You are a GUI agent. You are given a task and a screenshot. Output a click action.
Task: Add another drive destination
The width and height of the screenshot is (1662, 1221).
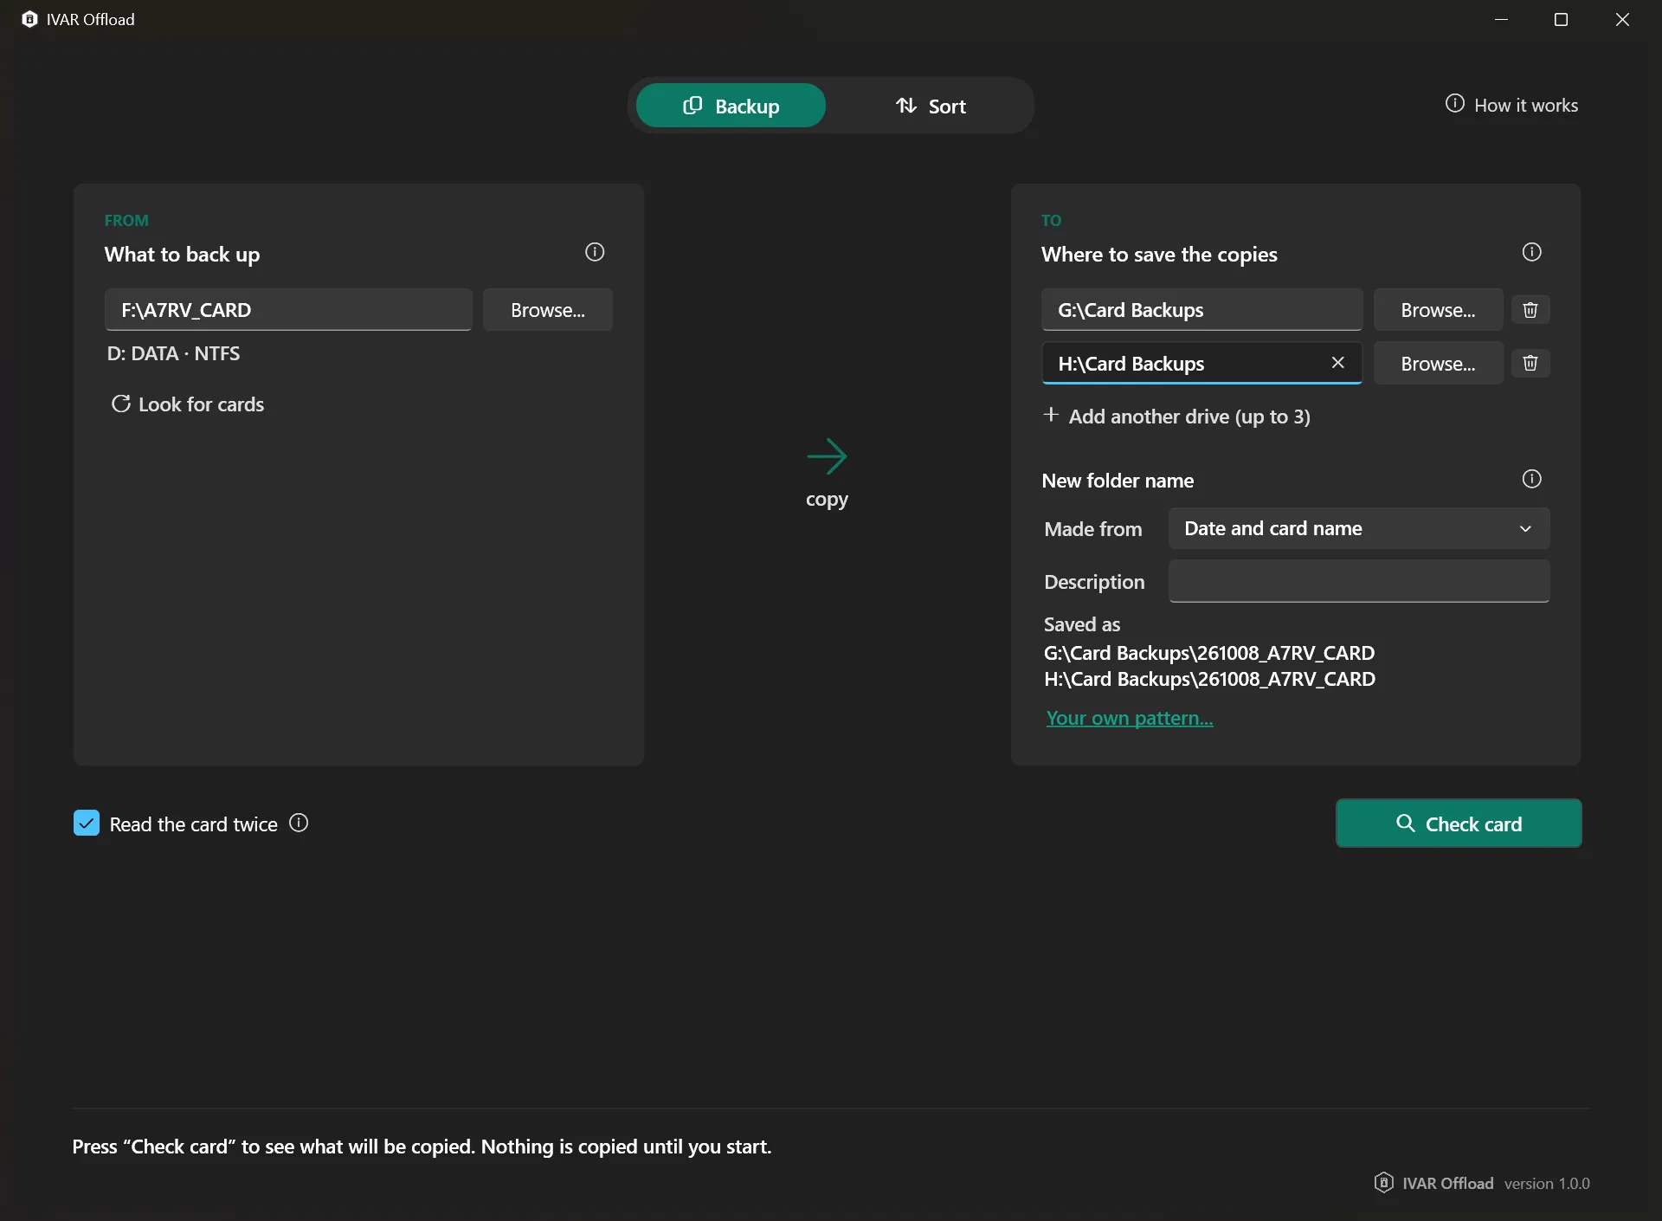(1176, 417)
